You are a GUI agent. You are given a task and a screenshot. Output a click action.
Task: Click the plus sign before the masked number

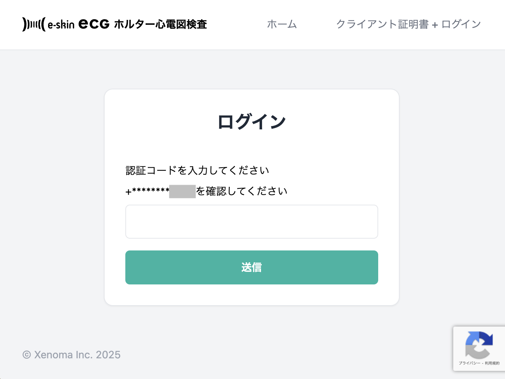pyautogui.click(x=128, y=192)
